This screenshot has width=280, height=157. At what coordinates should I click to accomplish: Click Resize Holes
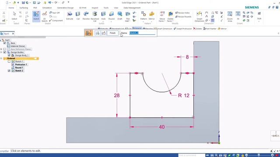pos(182,13)
